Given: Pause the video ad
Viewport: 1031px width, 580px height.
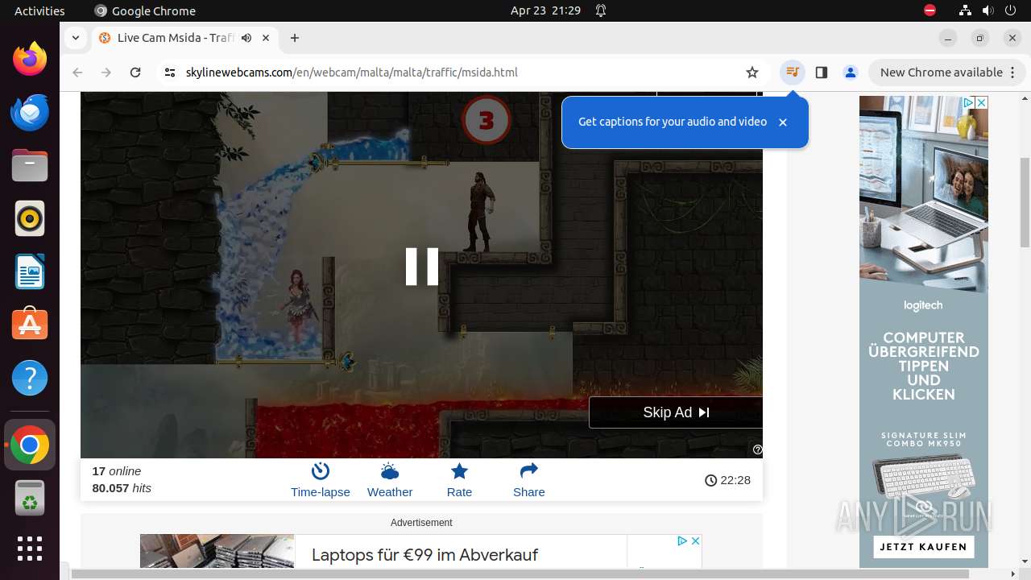Looking at the screenshot, I should [x=421, y=267].
